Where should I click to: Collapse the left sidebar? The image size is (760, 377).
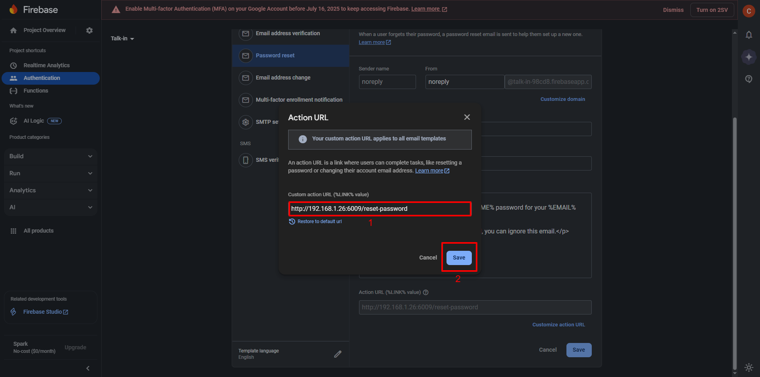click(x=87, y=368)
